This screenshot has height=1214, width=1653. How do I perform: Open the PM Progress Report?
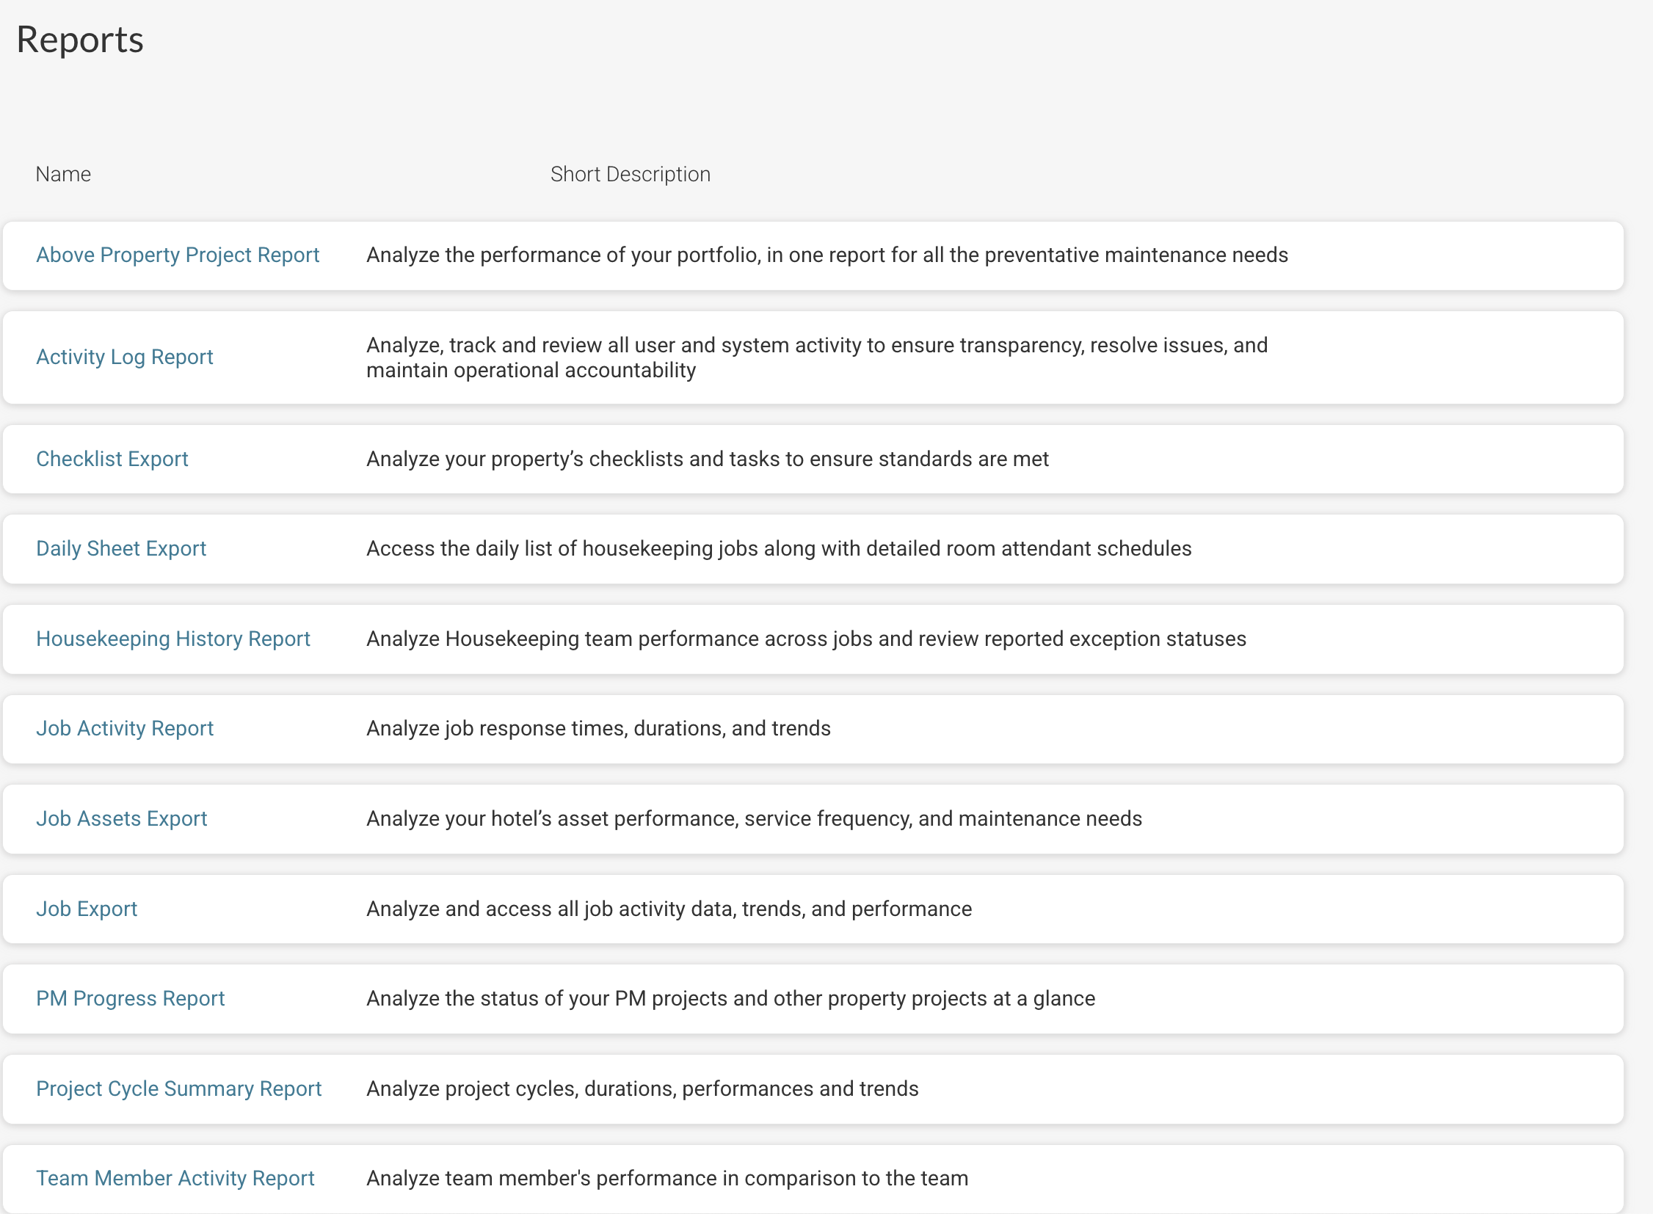[x=131, y=999]
